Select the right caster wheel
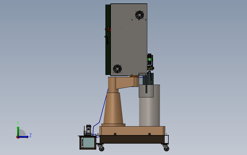The height and width of the screenshot is (155, 247). (166, 148)
